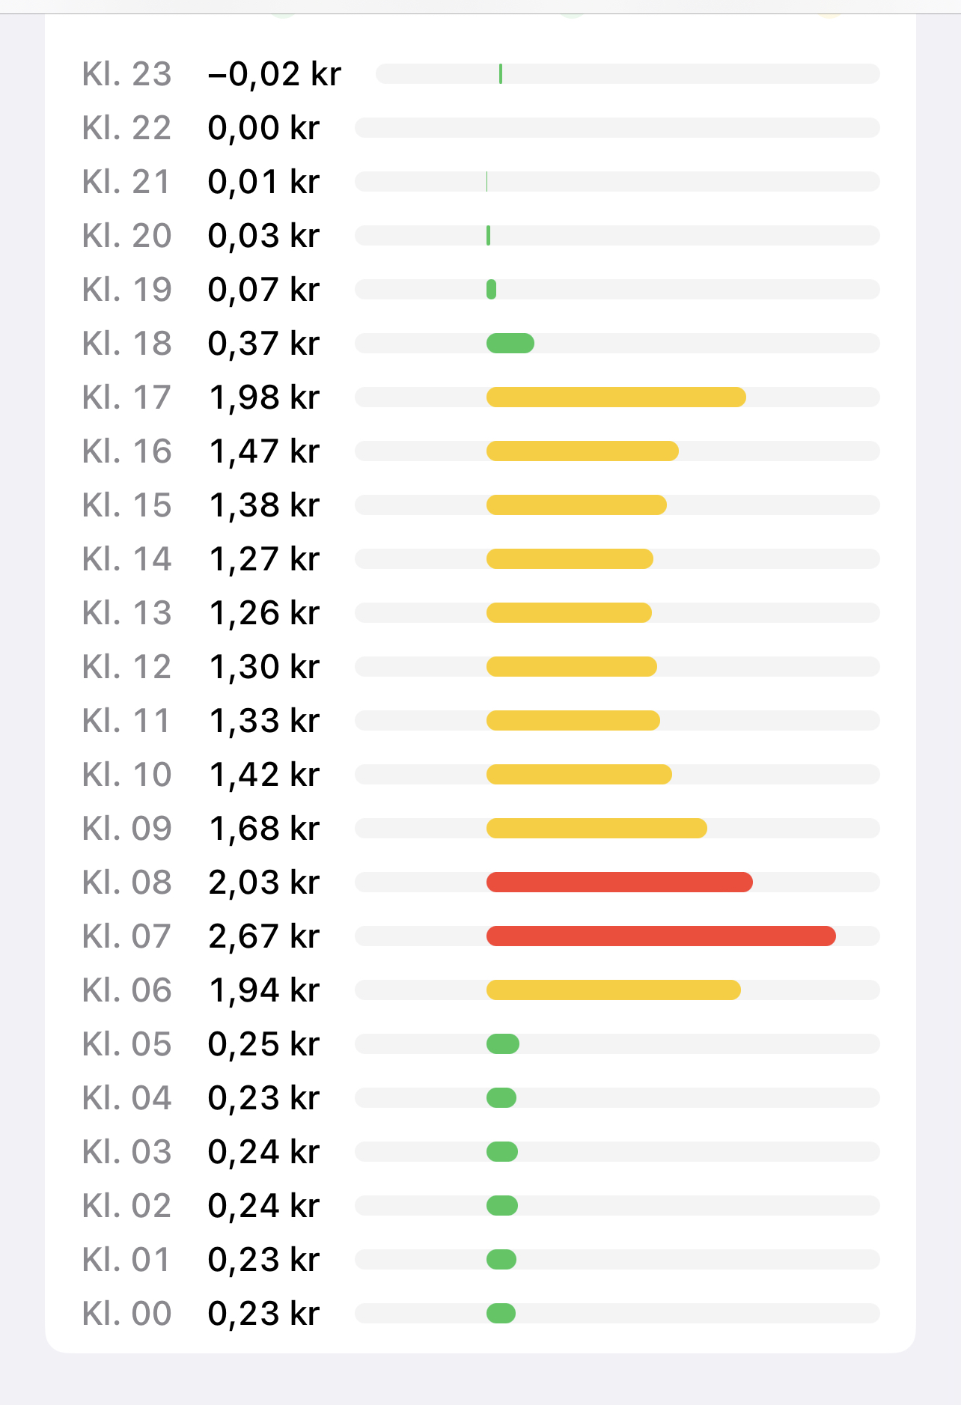Tap the green bar for Kl. 05
Viewport: 961px width, 1405px height.
click(503, 1044)
